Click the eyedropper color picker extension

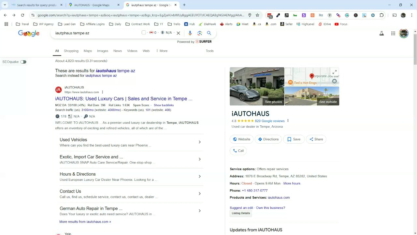[x=278, y=15]
